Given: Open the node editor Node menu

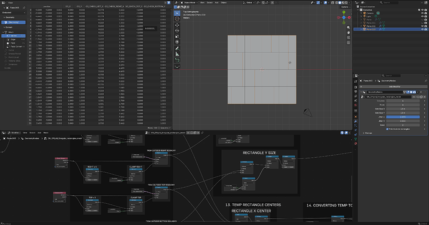Looking at the screenshot, I should (x=45, y=132).
